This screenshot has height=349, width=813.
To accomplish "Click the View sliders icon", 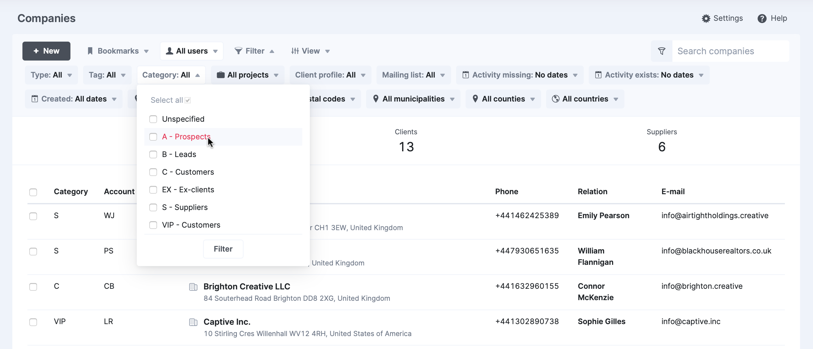I will point(295,51).
